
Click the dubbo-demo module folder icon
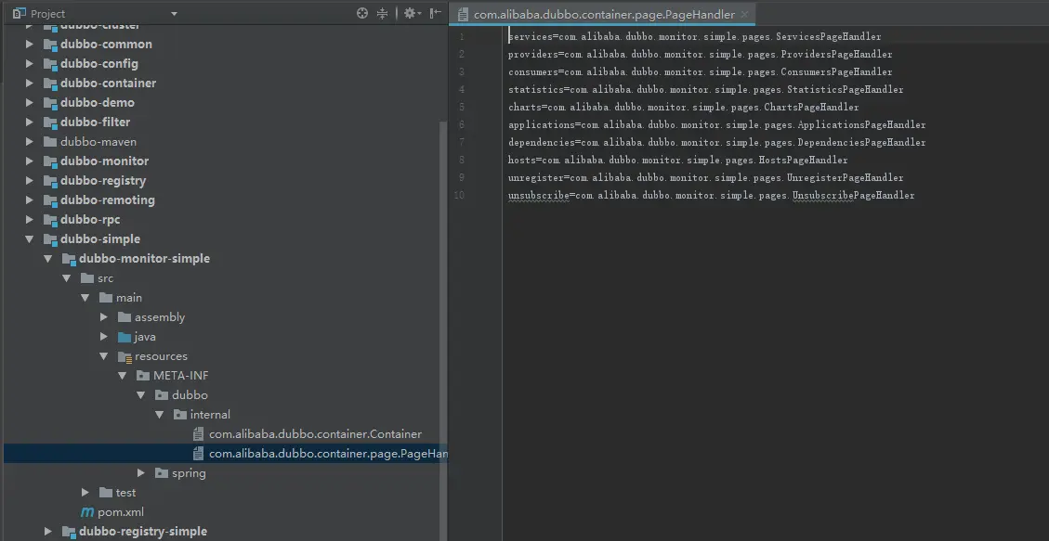(50, 102)
